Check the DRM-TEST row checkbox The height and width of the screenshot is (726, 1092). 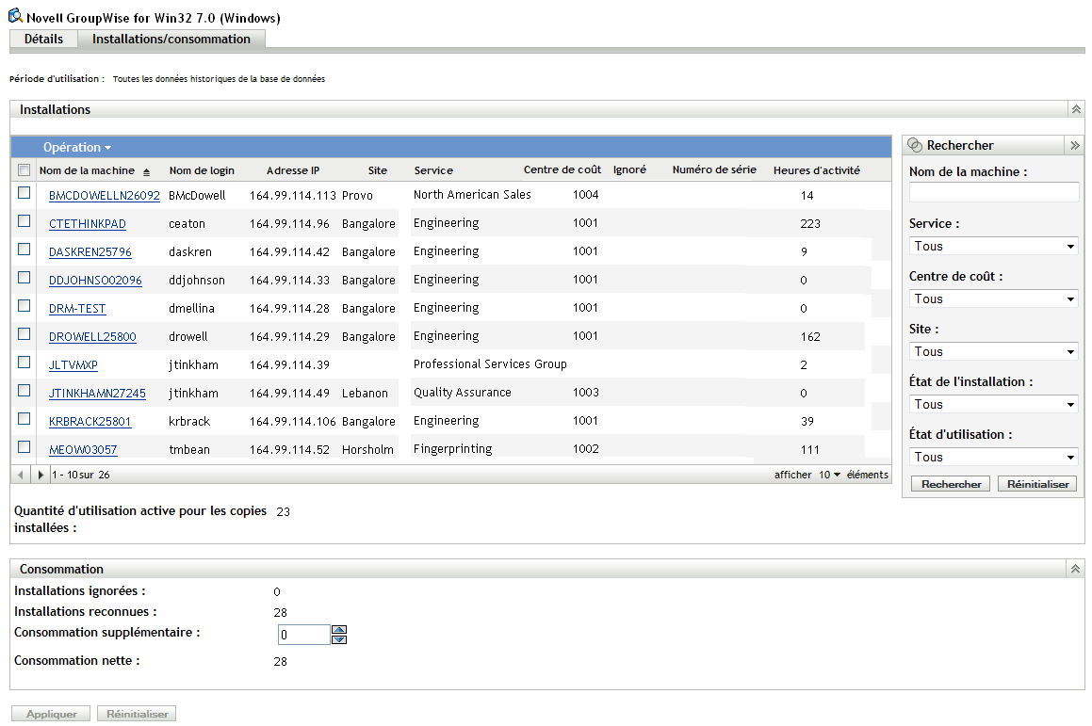tap(24, 306)
